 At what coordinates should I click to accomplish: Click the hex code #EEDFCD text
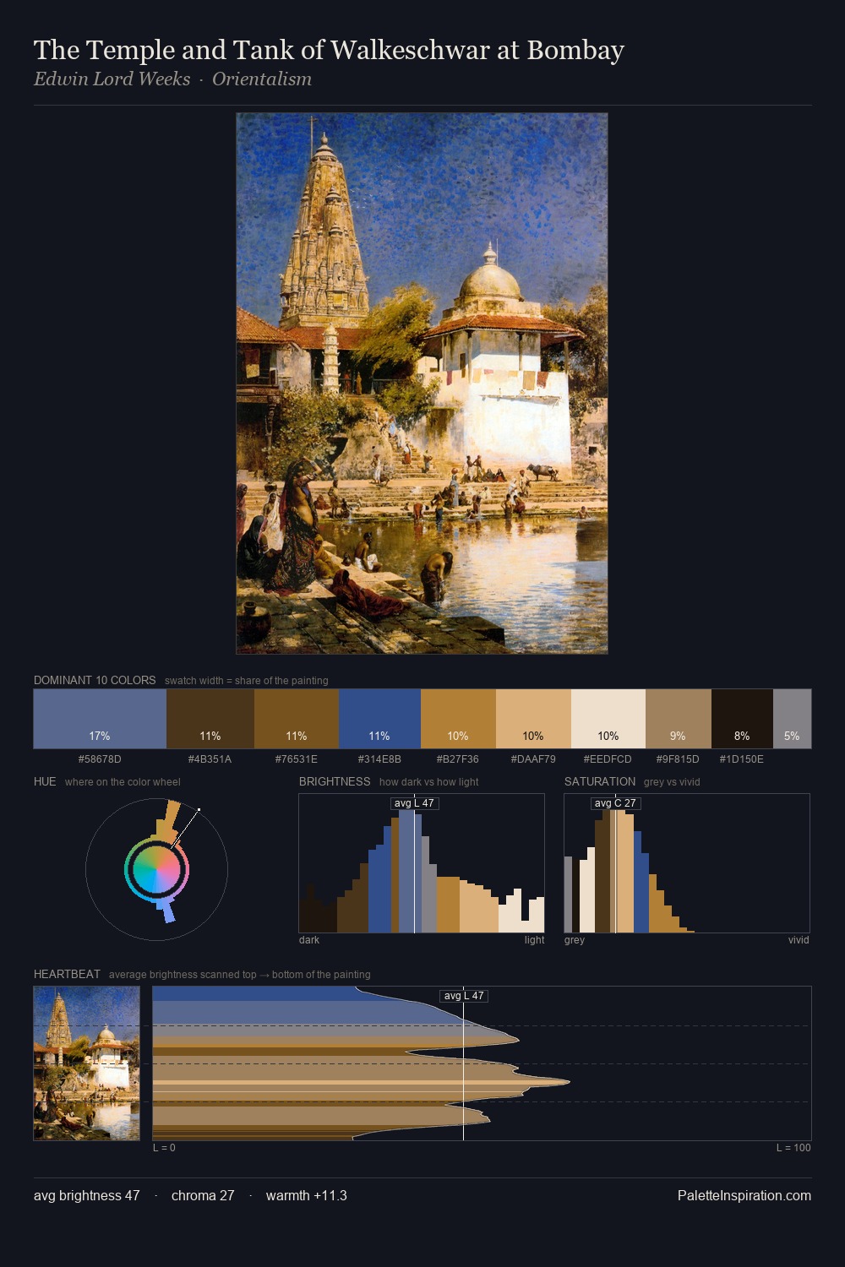pyautogui.click(x=608, y=759)
